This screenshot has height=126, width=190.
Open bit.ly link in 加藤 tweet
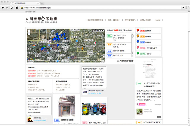tap(35, 112)
